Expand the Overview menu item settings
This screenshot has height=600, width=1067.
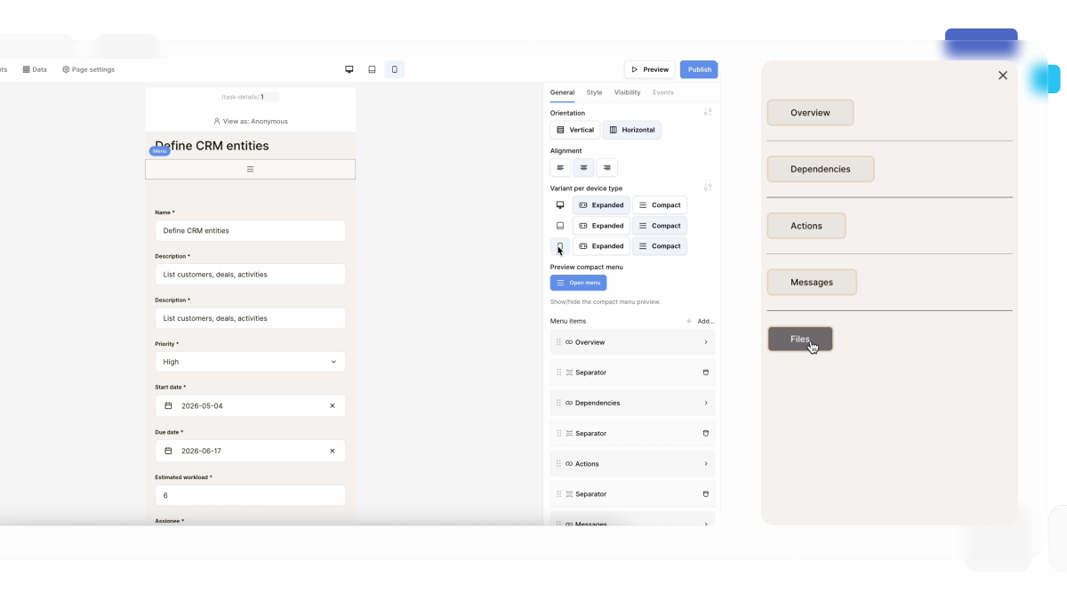706,342
